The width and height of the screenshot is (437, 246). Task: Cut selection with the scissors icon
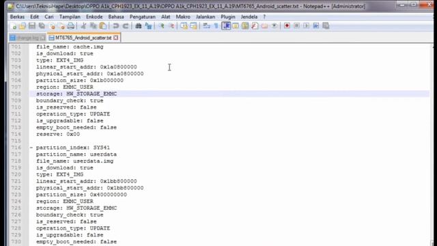[x=83, y=26]
